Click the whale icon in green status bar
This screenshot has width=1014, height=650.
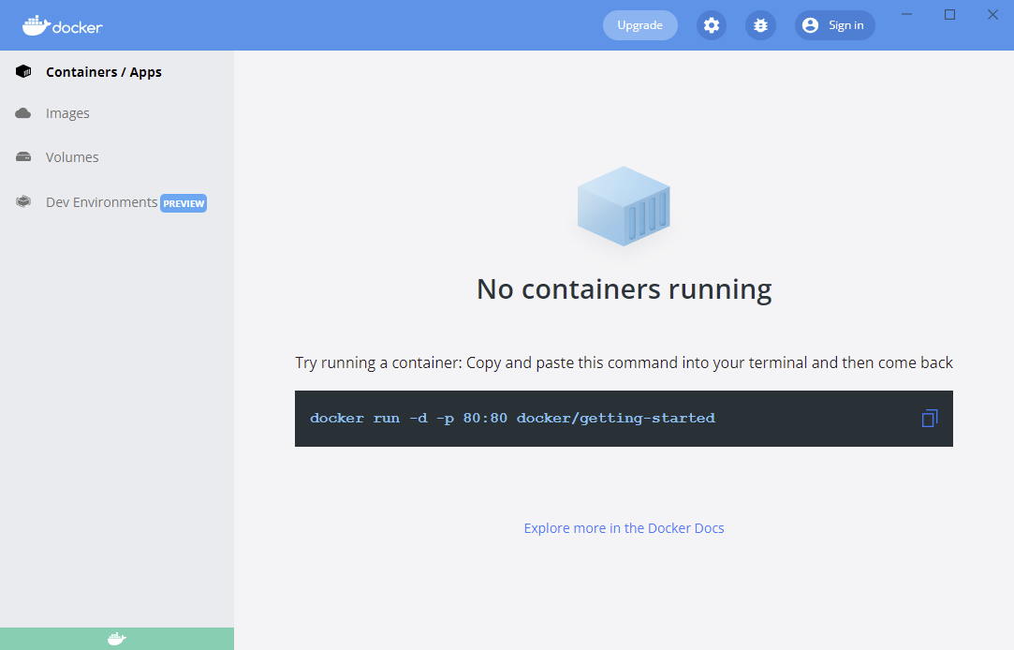click(x=116, y=639)
